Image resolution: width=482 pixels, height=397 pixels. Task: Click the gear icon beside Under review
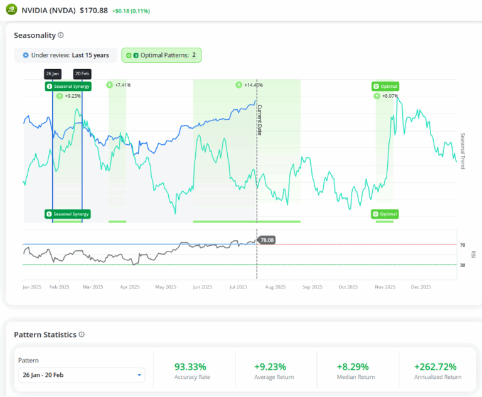point(26,55)
